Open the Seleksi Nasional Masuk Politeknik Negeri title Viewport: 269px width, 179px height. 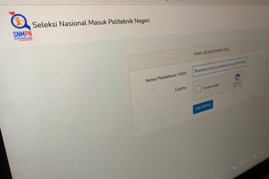[91, 23]
